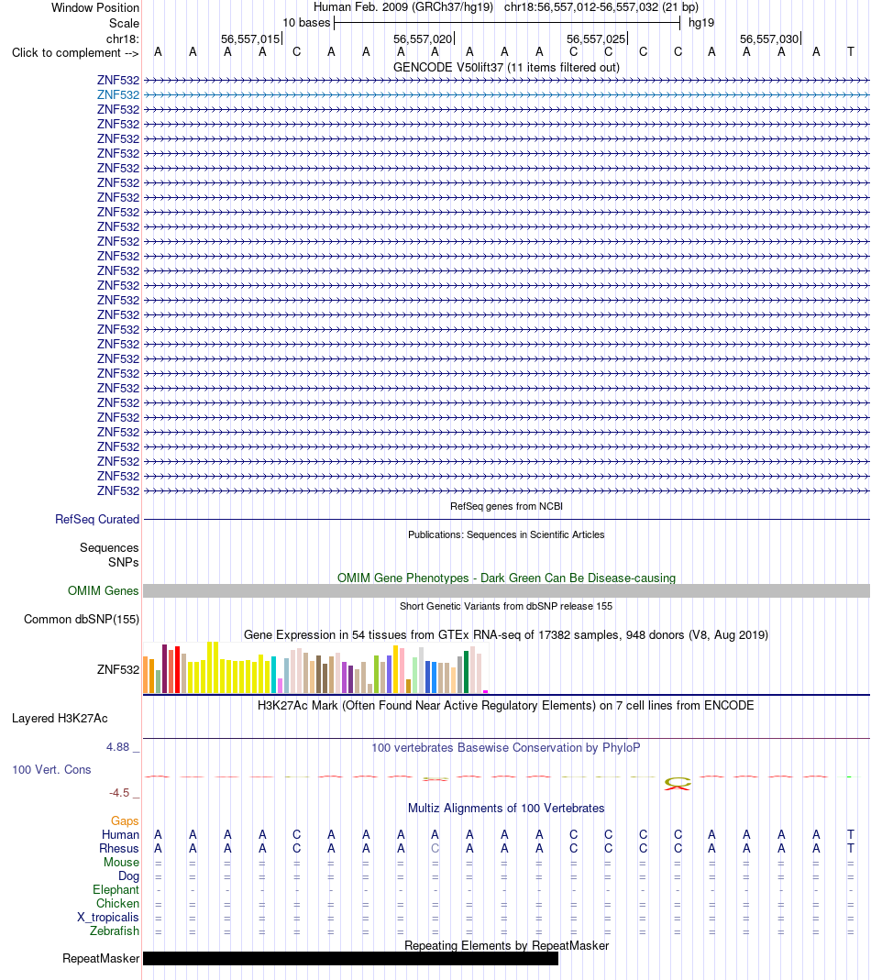Viewport: 871px width, 980px height.
Task: Open the 'OMIM Gene Phenotypes' track title
Action: [506, 578]
